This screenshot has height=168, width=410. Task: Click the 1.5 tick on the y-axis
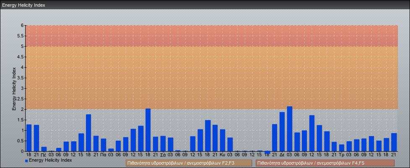pyautogui.click(x=21, y=120)
